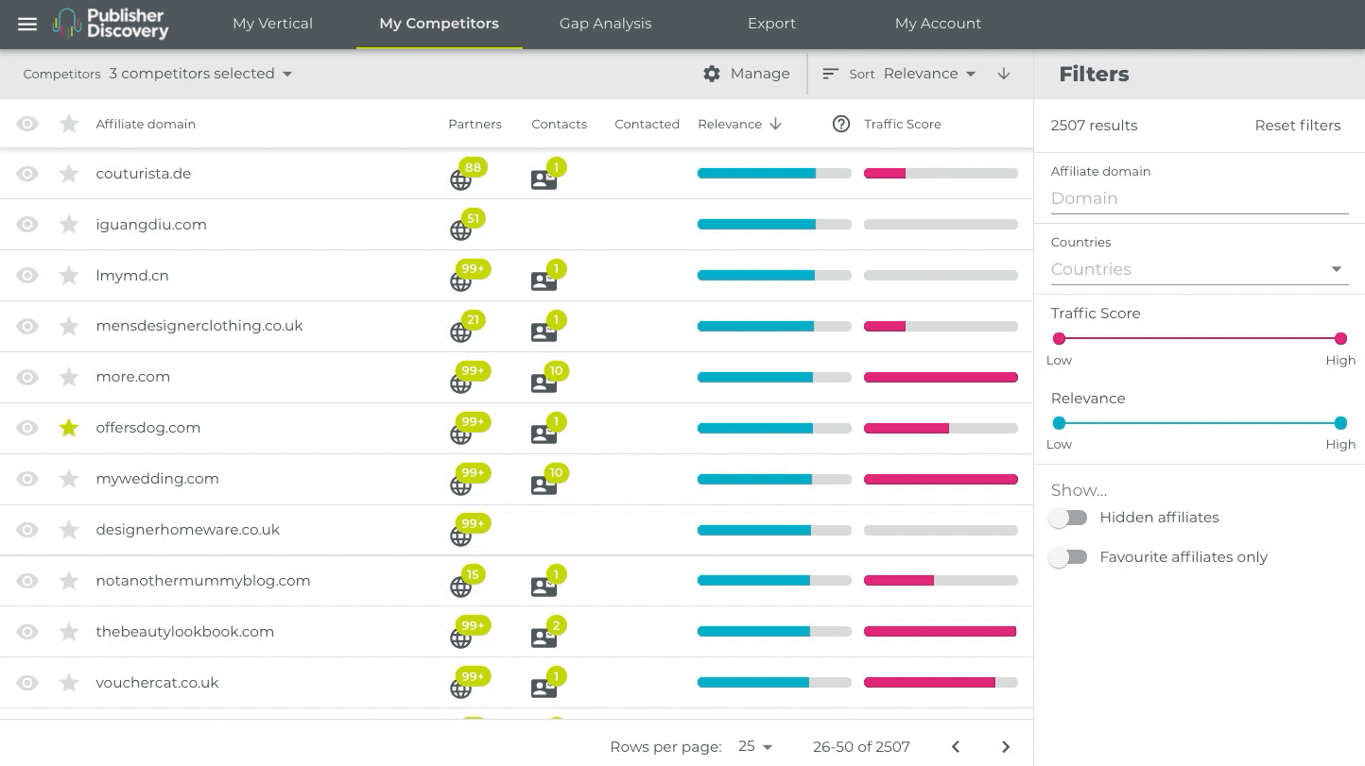Click the Manage button label

coord(760,74)
